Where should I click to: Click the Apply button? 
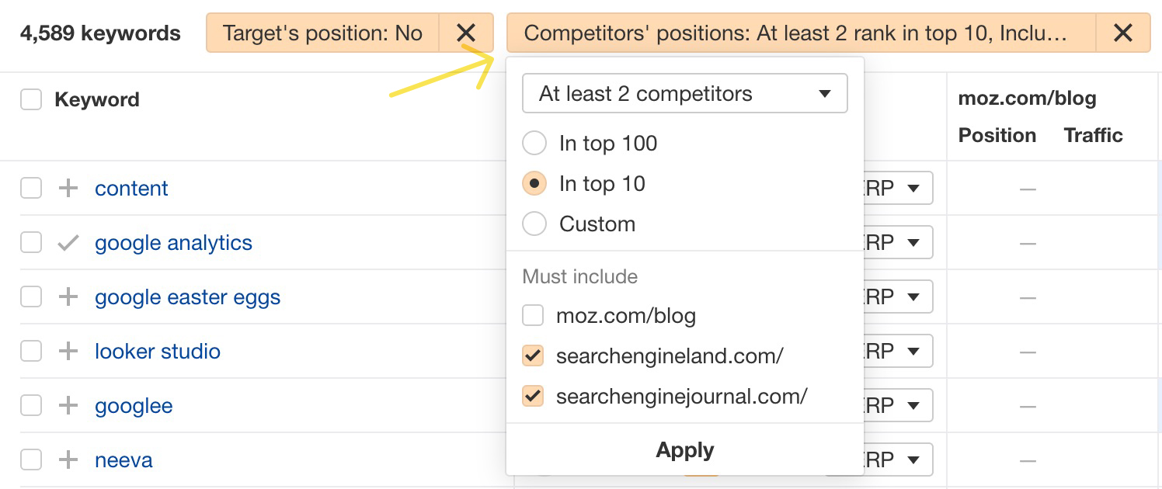684,449
